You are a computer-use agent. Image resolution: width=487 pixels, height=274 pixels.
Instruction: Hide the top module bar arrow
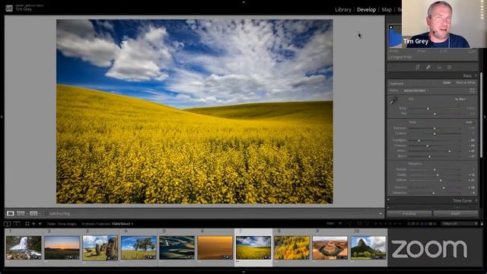pyautogui.click(x=243, y=2)
